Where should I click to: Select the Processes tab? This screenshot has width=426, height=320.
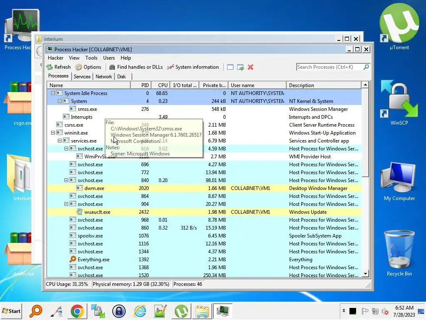click(58, 76)
